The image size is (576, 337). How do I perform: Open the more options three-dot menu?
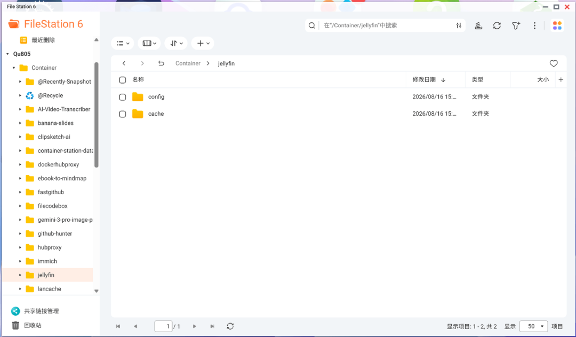point(534,26)
